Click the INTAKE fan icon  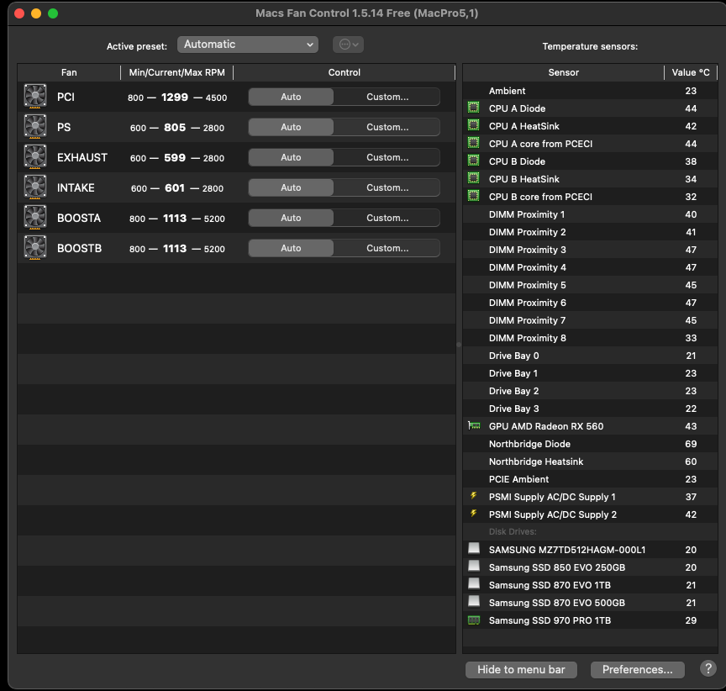35,187
